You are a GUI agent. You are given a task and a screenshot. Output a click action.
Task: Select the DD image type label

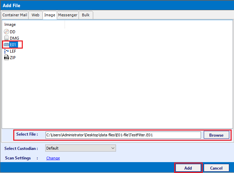pyautogui.click(x=13, y=32)
